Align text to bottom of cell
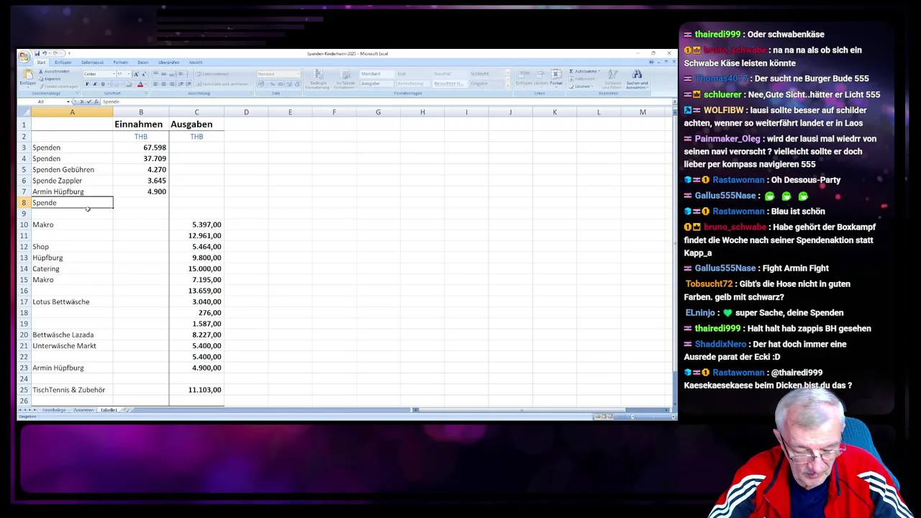This screenshot has height=518, width=921. pos(171,74)
